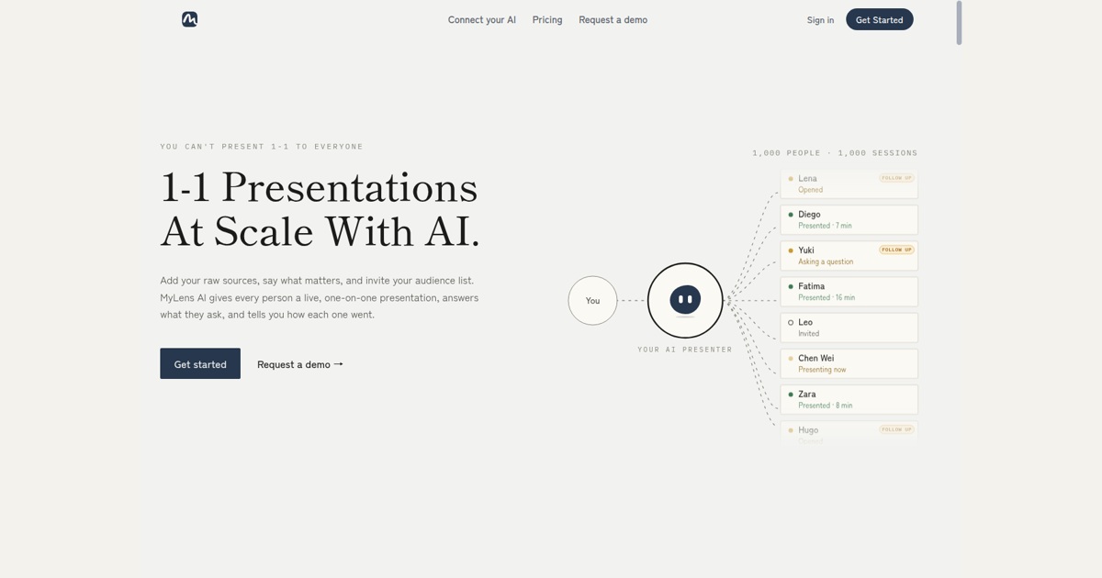The image size is (1102, 578).
Task: Click the MyLens logo icon
Action: click(189, 19)
